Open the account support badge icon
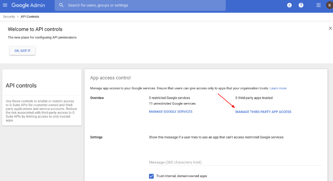The height and width of the screenshot is (181, 333). (289, 5)
